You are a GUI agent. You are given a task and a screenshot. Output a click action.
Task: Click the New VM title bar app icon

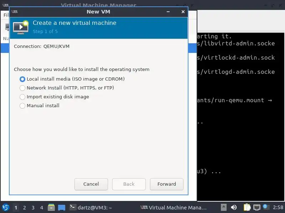tap(15, 12)
